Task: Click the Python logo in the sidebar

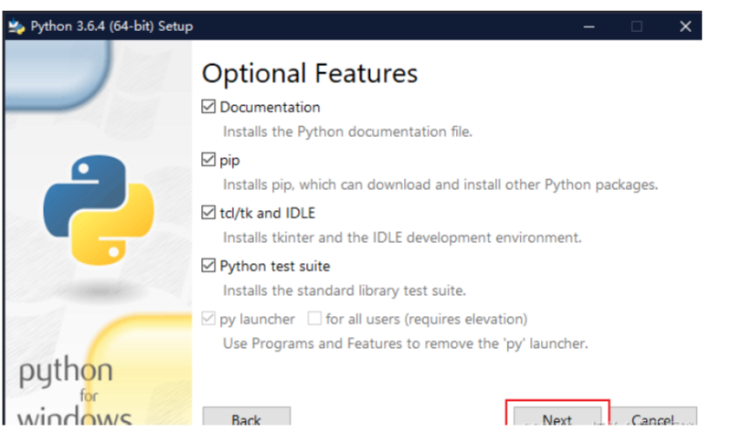Action: point(99,210)
